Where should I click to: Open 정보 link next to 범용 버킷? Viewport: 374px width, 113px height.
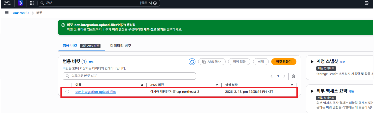(91, 62)
